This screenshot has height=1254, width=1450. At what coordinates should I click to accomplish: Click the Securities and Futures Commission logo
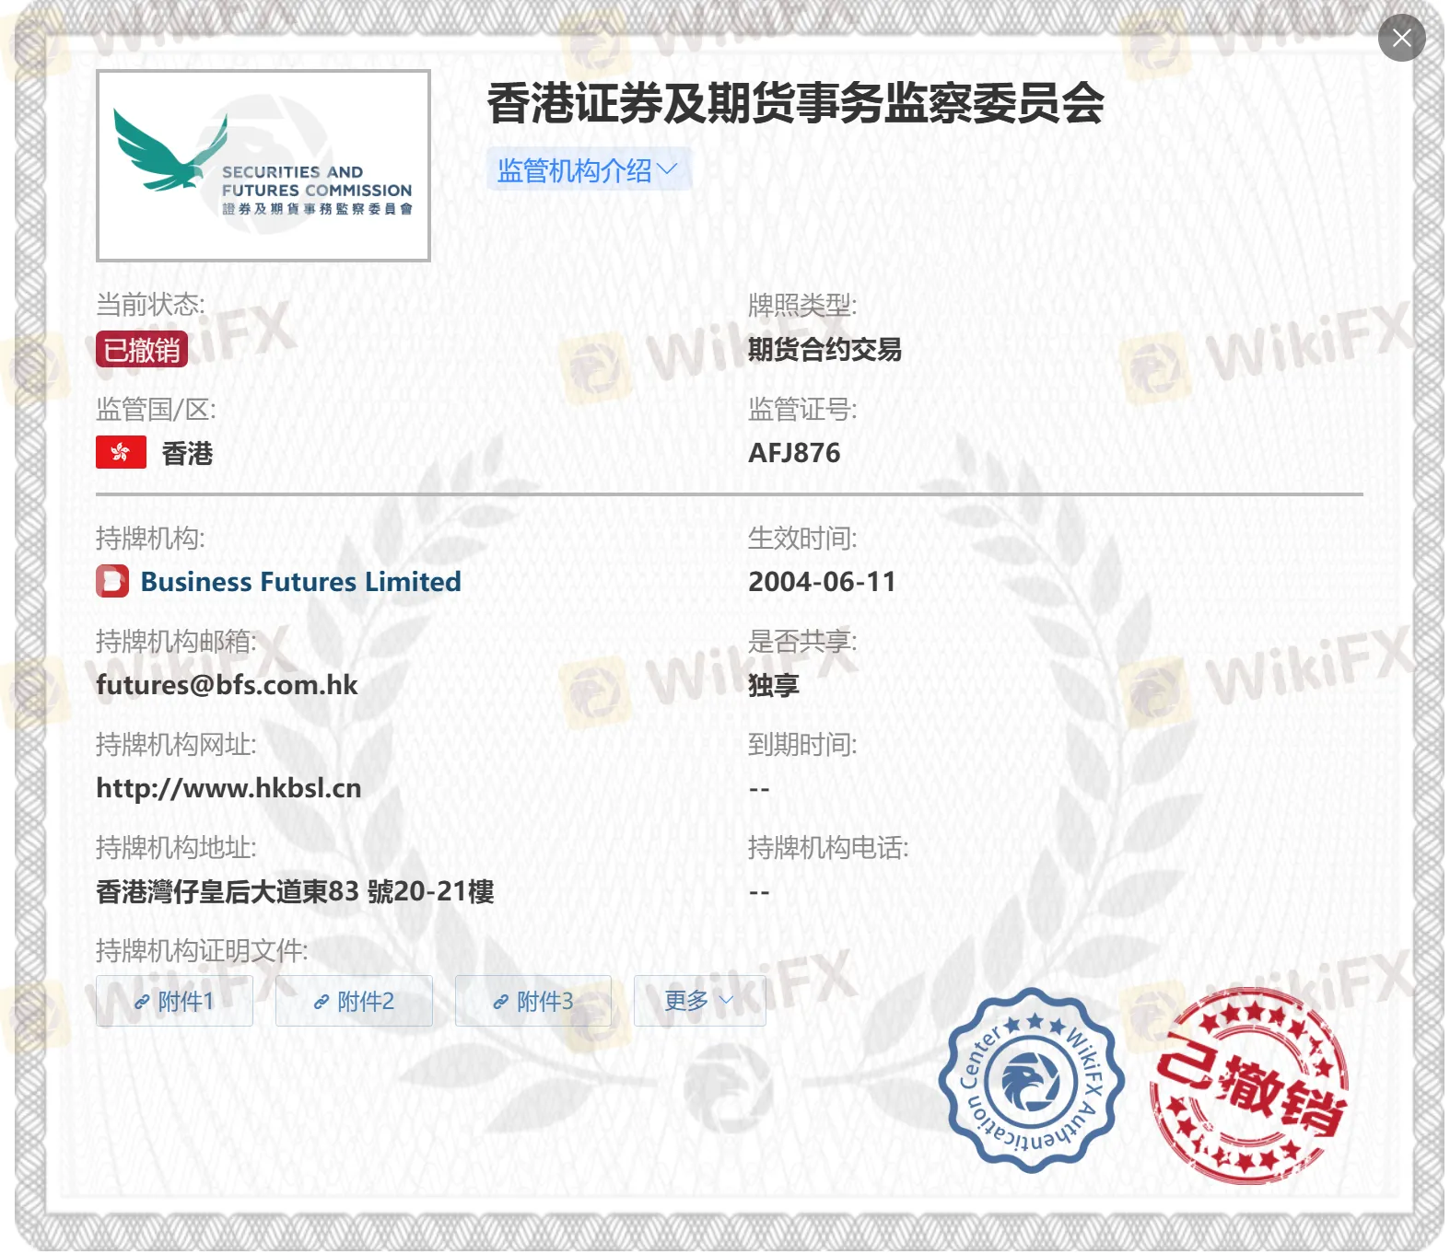(263, 166)
